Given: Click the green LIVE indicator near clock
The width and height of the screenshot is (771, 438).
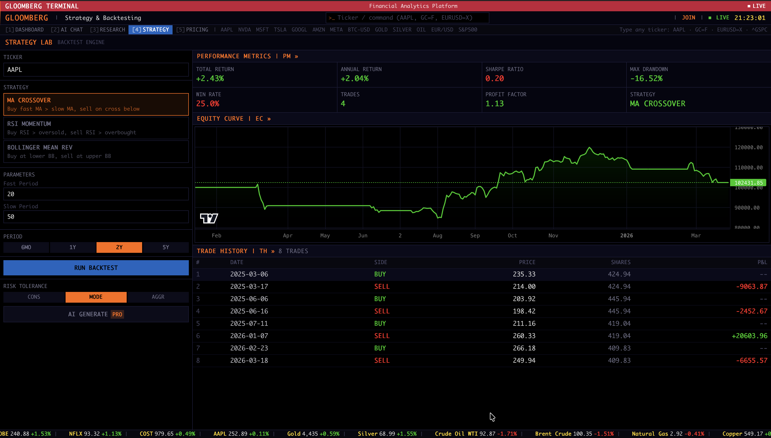Looking at the screenshot, I should pyautogui.click(x=719, y=18).
